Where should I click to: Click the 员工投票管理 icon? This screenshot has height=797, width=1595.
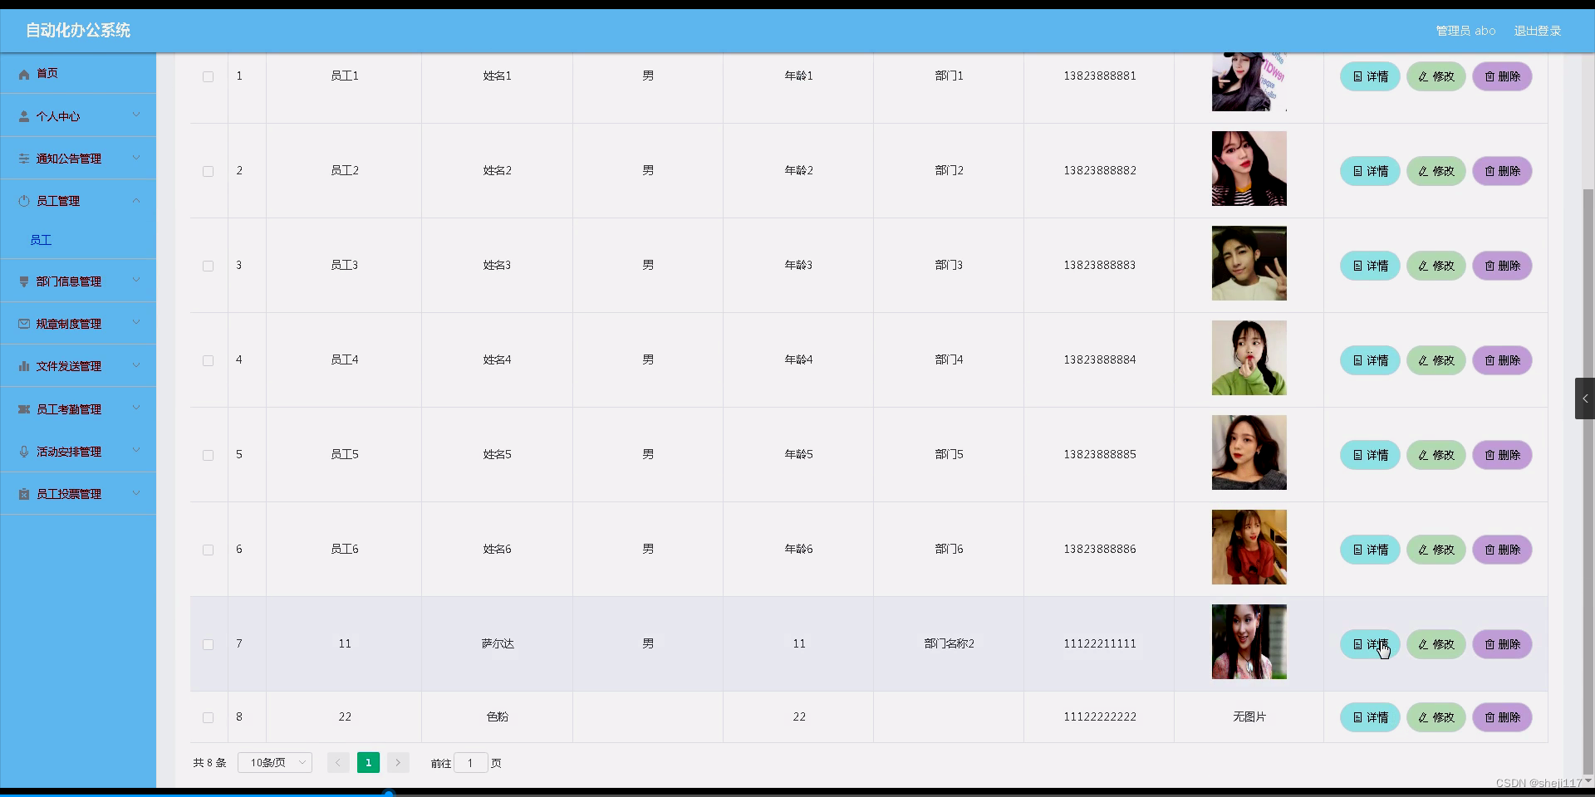pos(23,493)
